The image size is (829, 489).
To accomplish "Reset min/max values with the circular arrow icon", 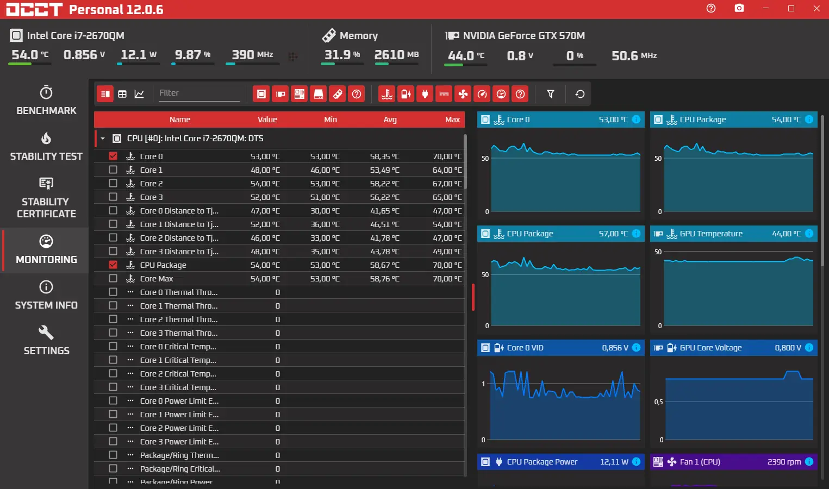I will coord(580,94).
